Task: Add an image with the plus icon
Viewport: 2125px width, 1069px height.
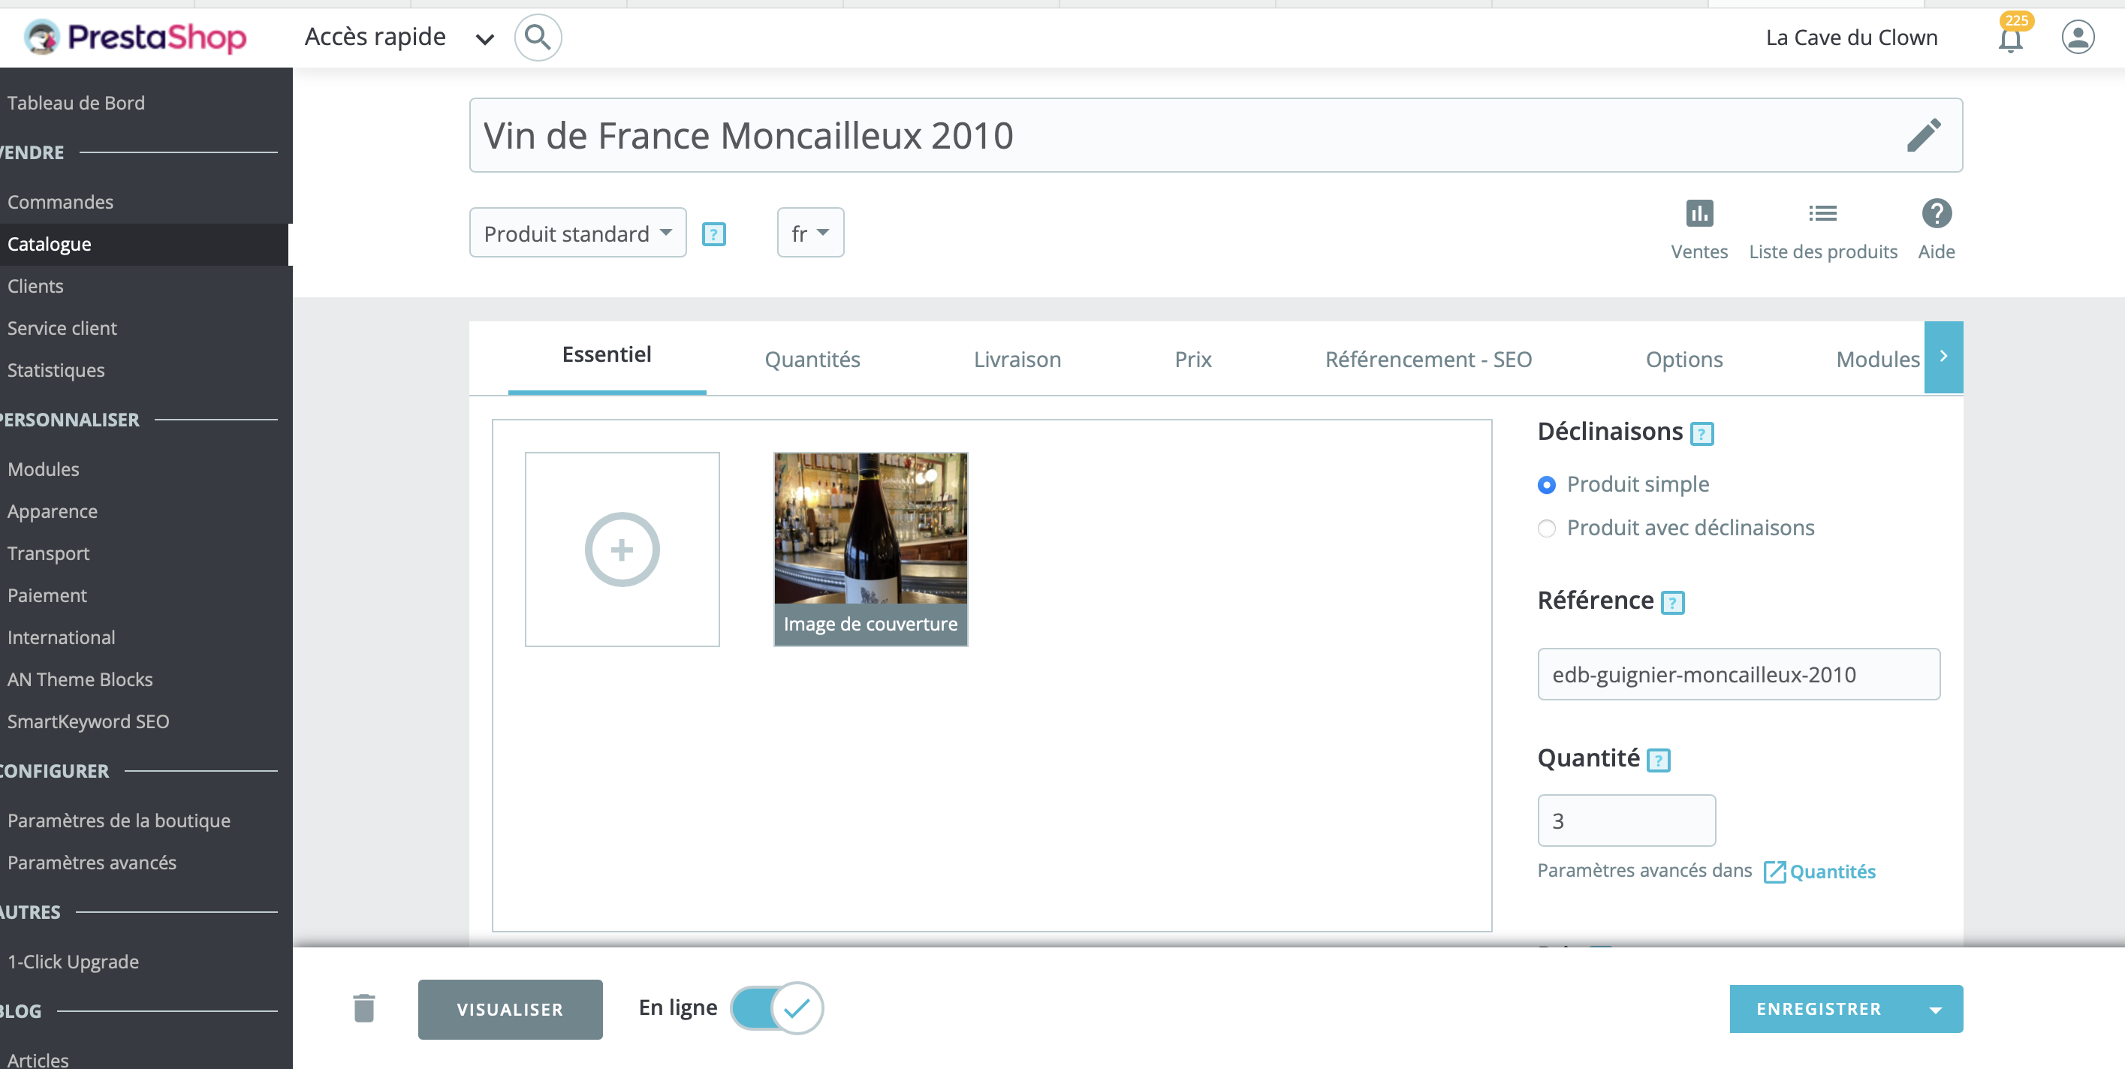Action: point(622,549)
